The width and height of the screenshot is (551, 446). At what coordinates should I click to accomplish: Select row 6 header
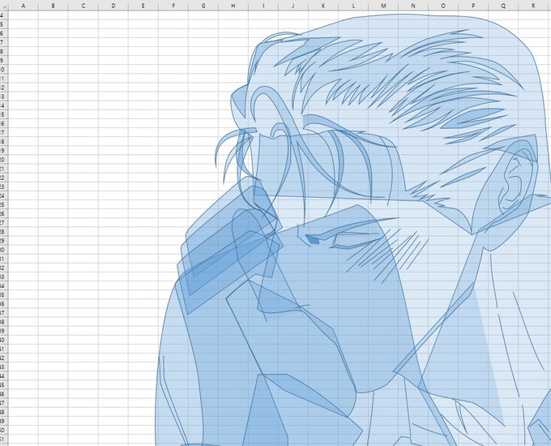[x=4, y=33]
